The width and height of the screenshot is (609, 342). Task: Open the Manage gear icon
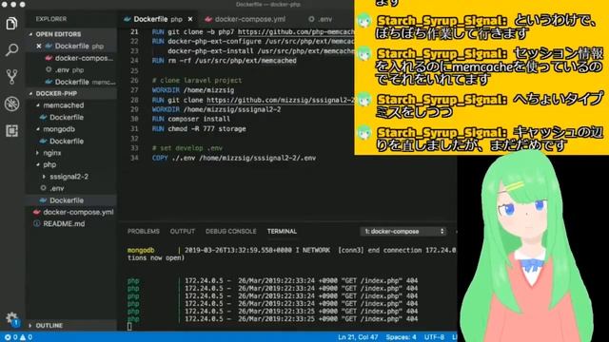tap(11, 318)
